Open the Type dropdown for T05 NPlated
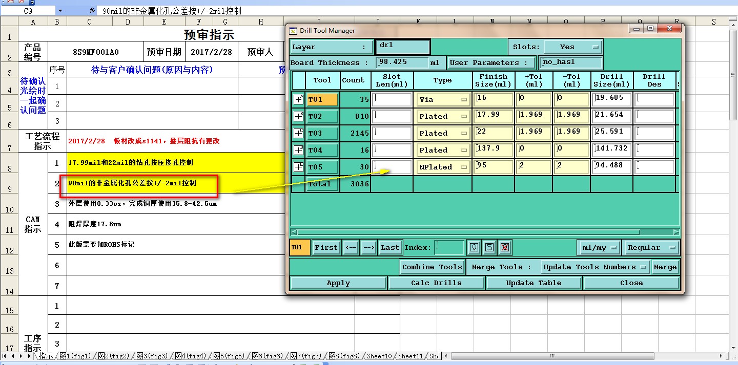 click(443, 167)
